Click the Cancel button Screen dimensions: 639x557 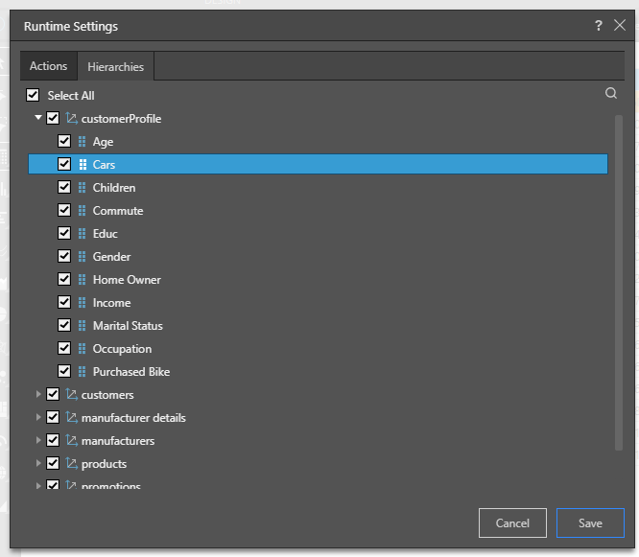coord(512,523)
